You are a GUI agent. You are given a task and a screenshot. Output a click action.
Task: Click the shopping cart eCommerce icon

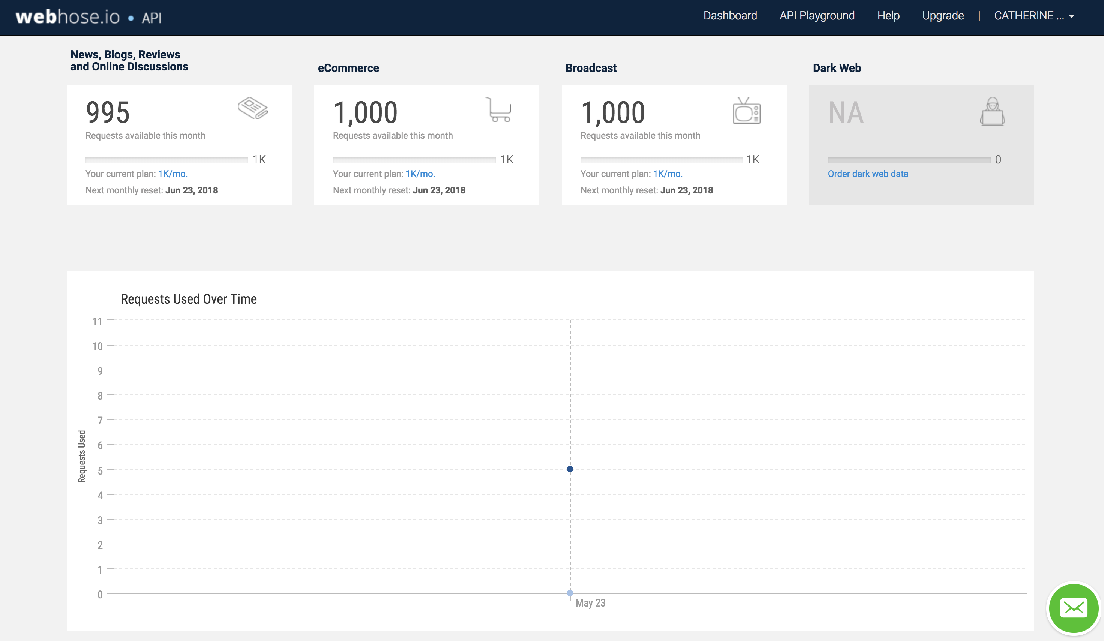(x=498, y=109)
